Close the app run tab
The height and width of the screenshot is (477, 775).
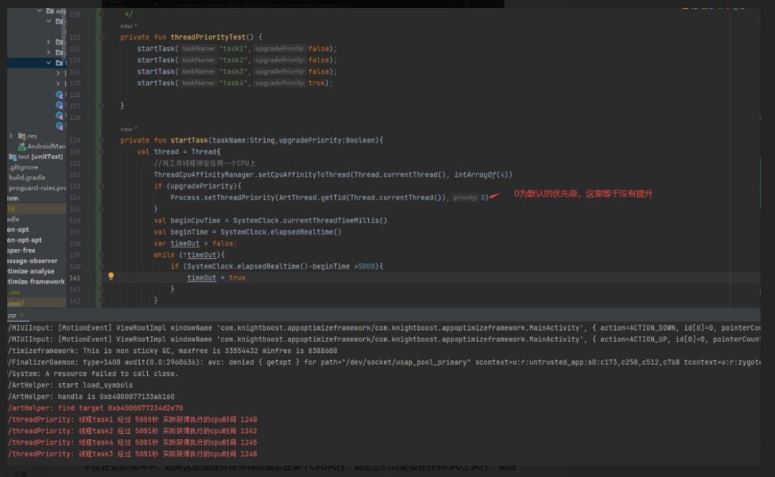click(x=22, y=316)
